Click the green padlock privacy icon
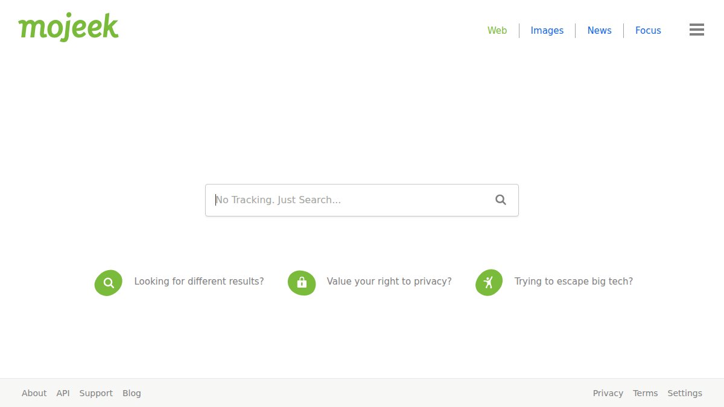The image size is (724, 407). (x=302, y=282)
